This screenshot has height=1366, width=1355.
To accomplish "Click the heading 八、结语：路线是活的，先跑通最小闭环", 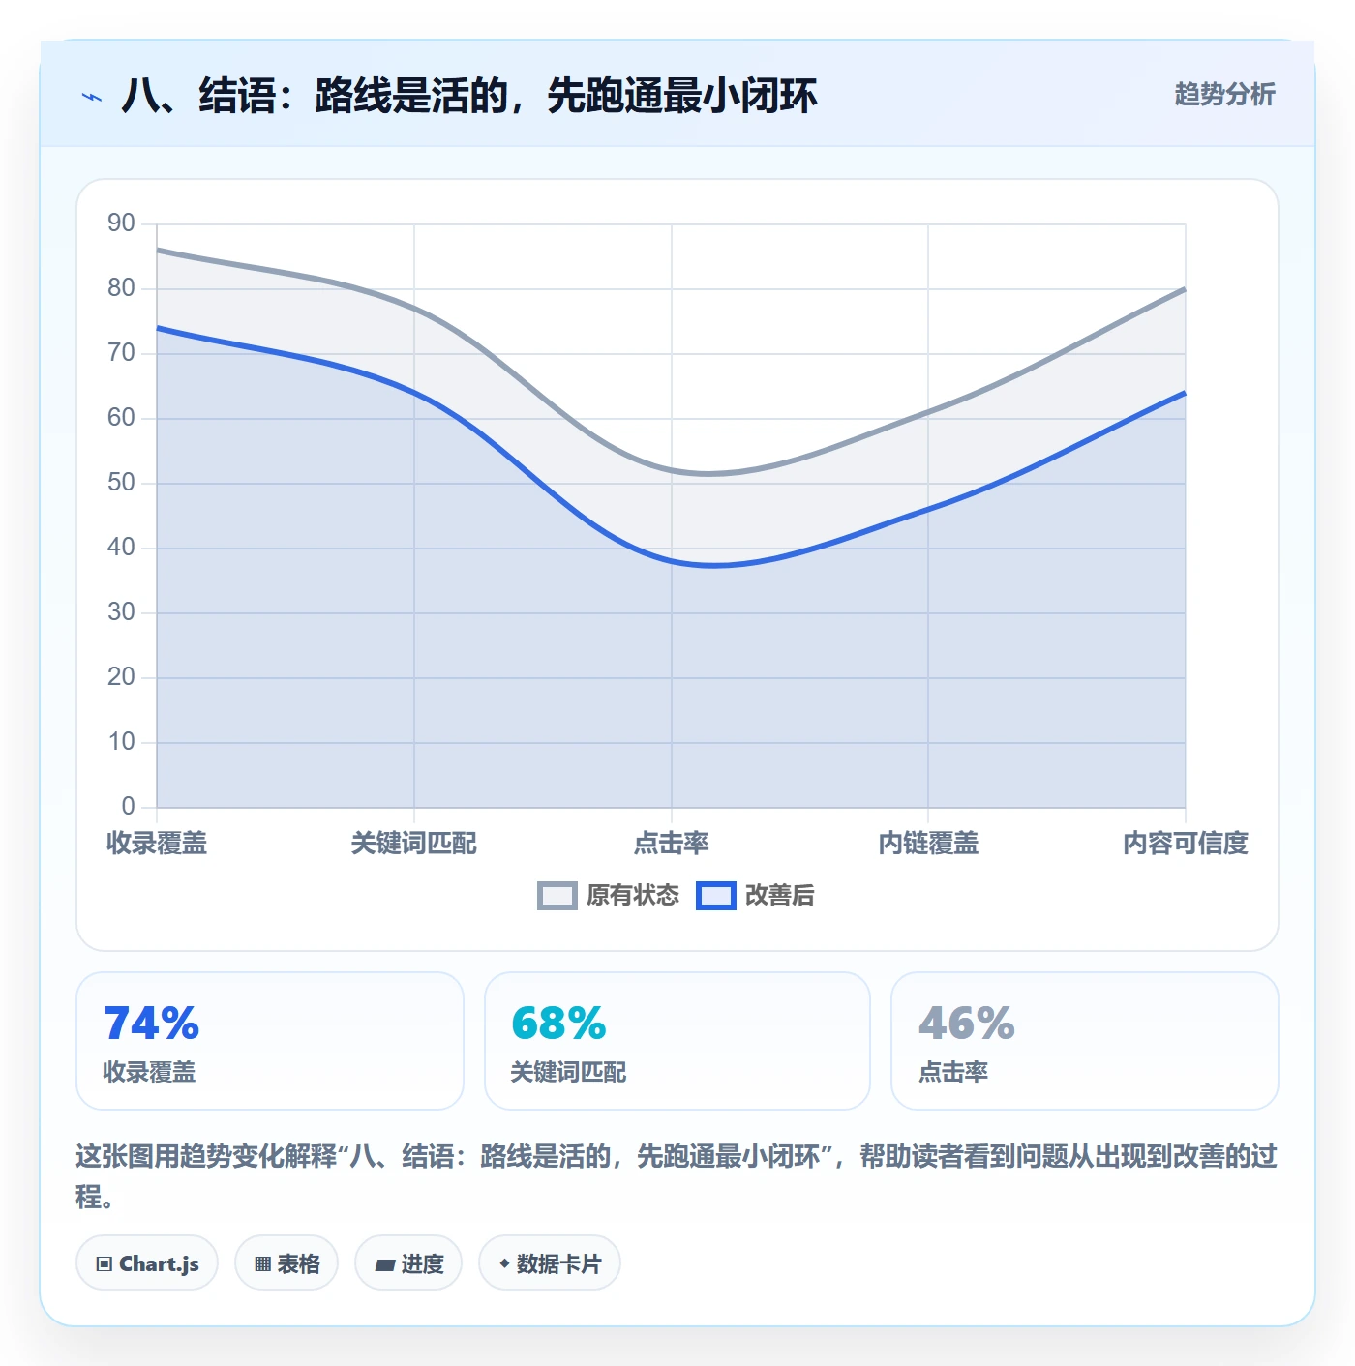I will [x=469, y=96].
